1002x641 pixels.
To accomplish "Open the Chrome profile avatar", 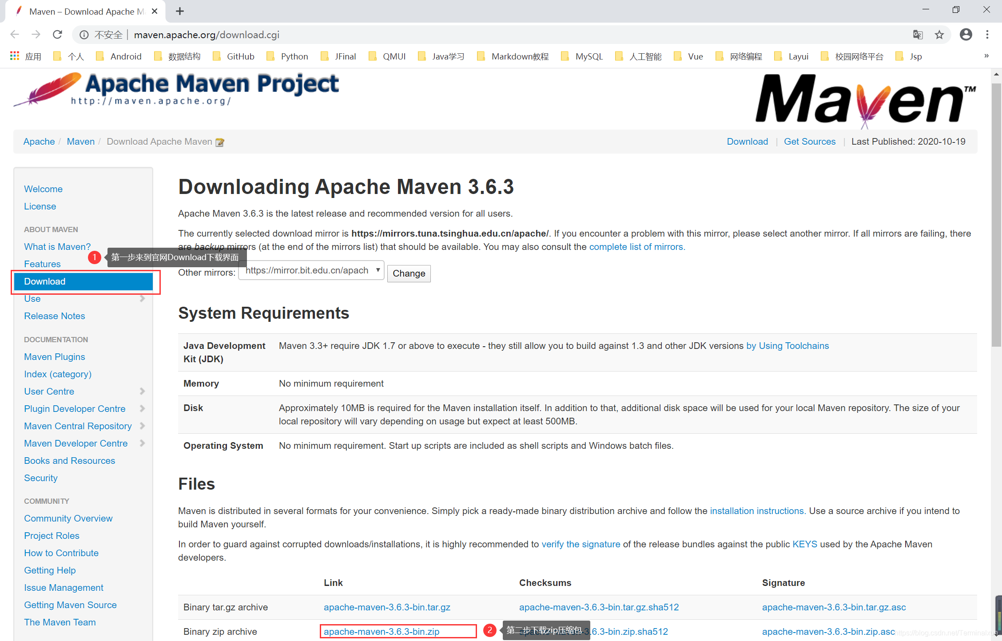I will pyautogui.click(x=966, y=35).
